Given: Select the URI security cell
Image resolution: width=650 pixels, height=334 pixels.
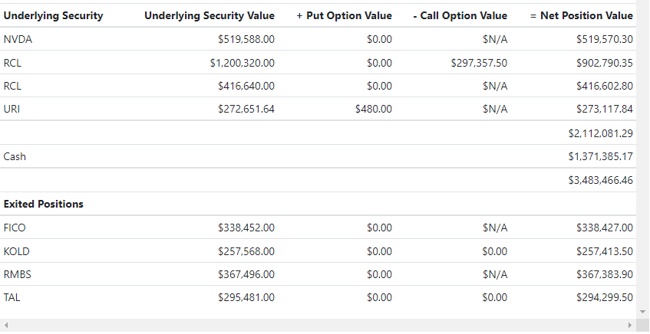Looking at the screenshot, I should (12, 109).
